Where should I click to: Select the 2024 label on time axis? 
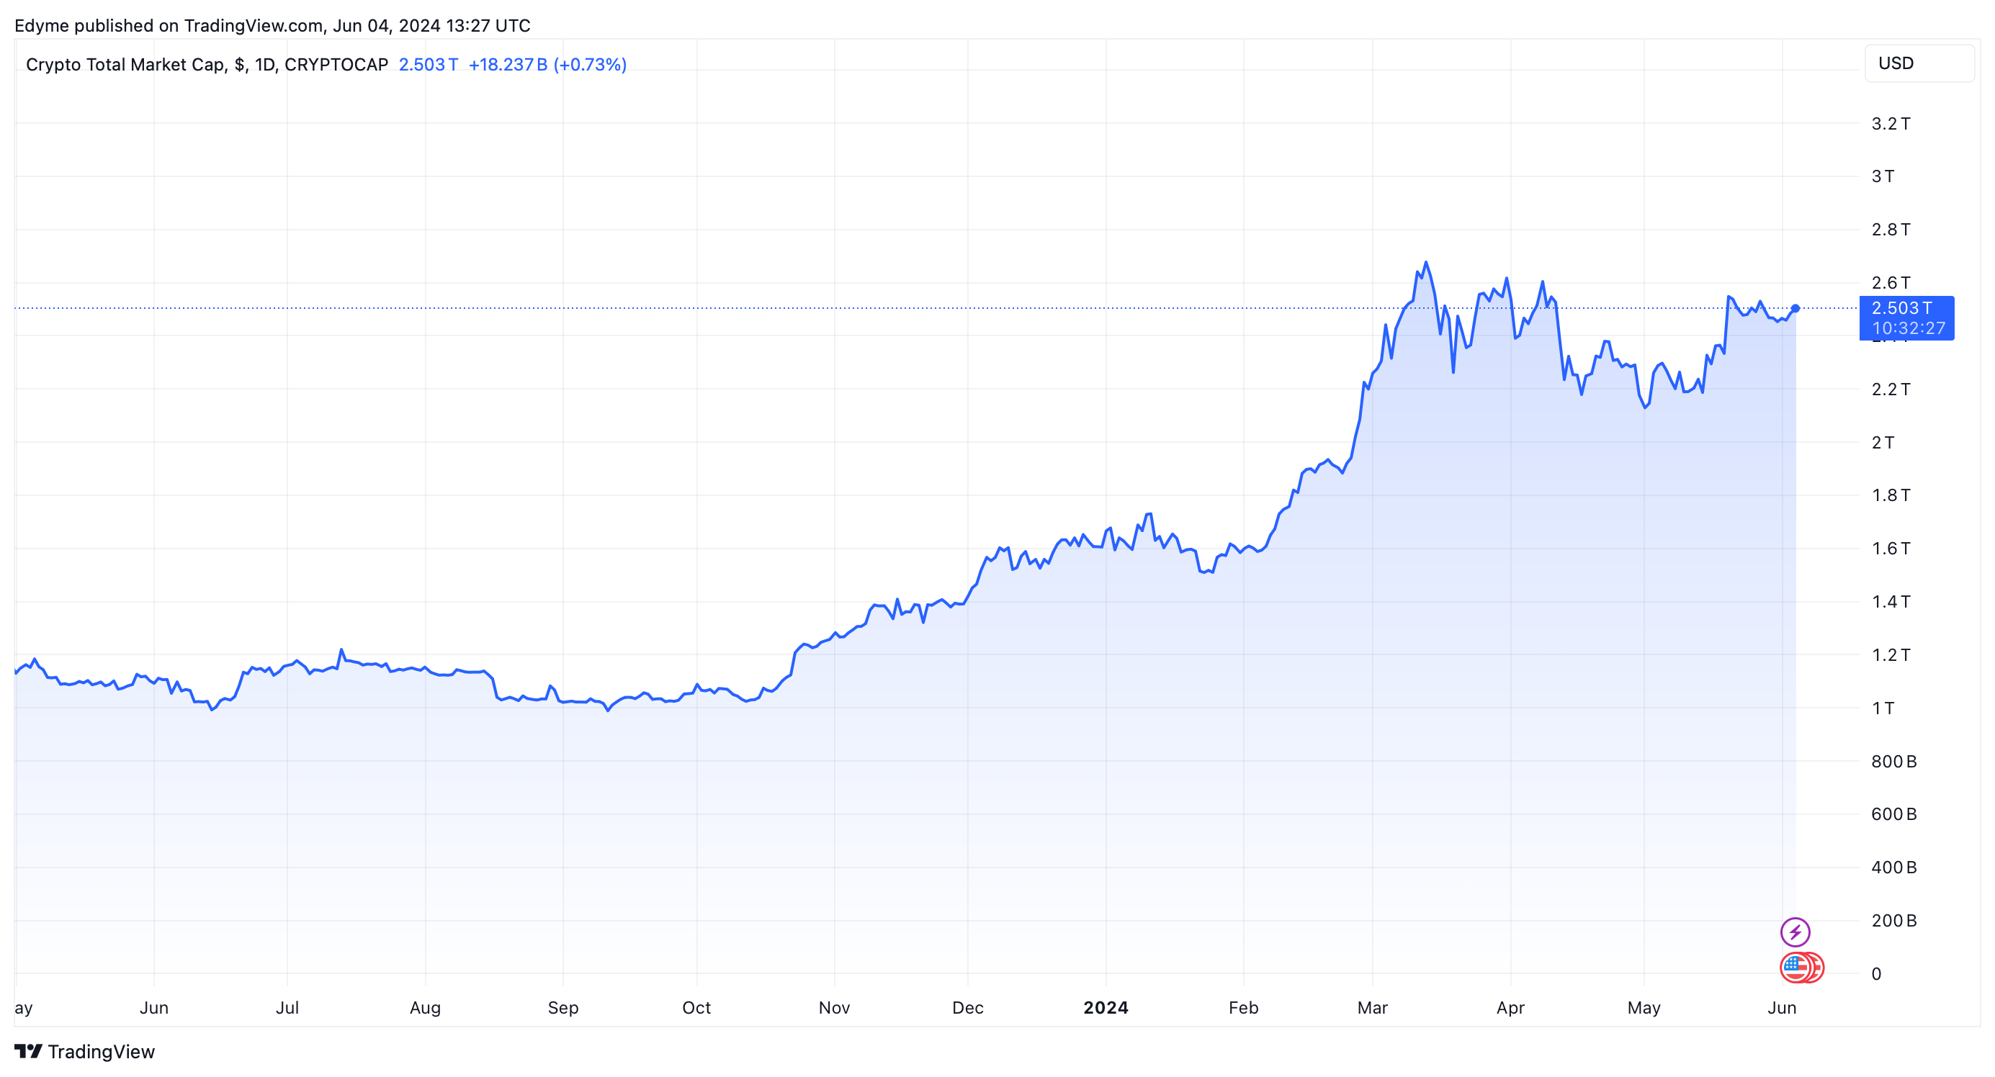point(1105,1007)
